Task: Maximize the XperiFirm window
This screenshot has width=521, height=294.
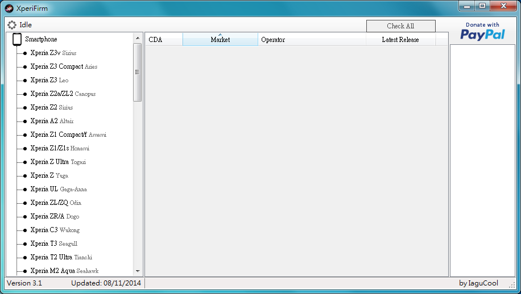Action: click(x=482, y=6)
